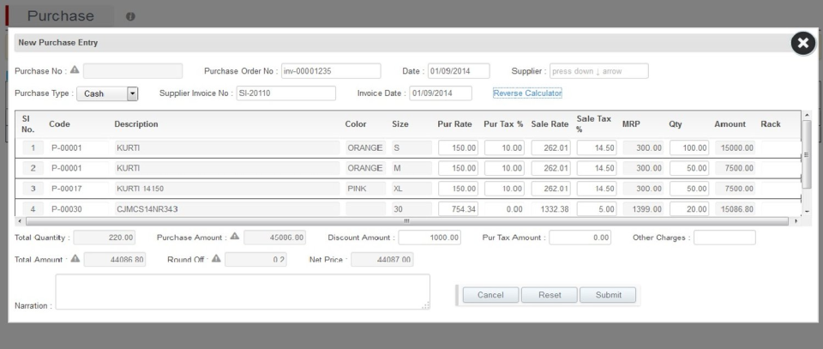Click the Invoice Date field
Screen dimensions: 823x349
point(441,93)
